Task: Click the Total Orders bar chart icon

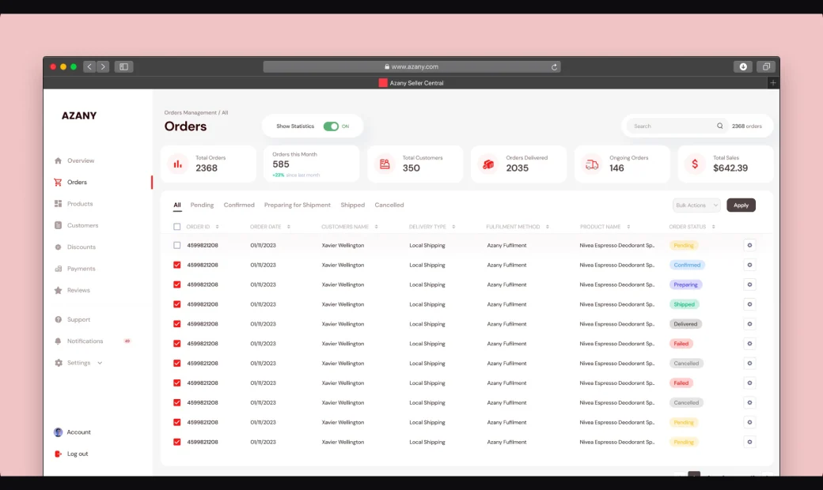Action: pyautogui.click(x=178, y=164)
